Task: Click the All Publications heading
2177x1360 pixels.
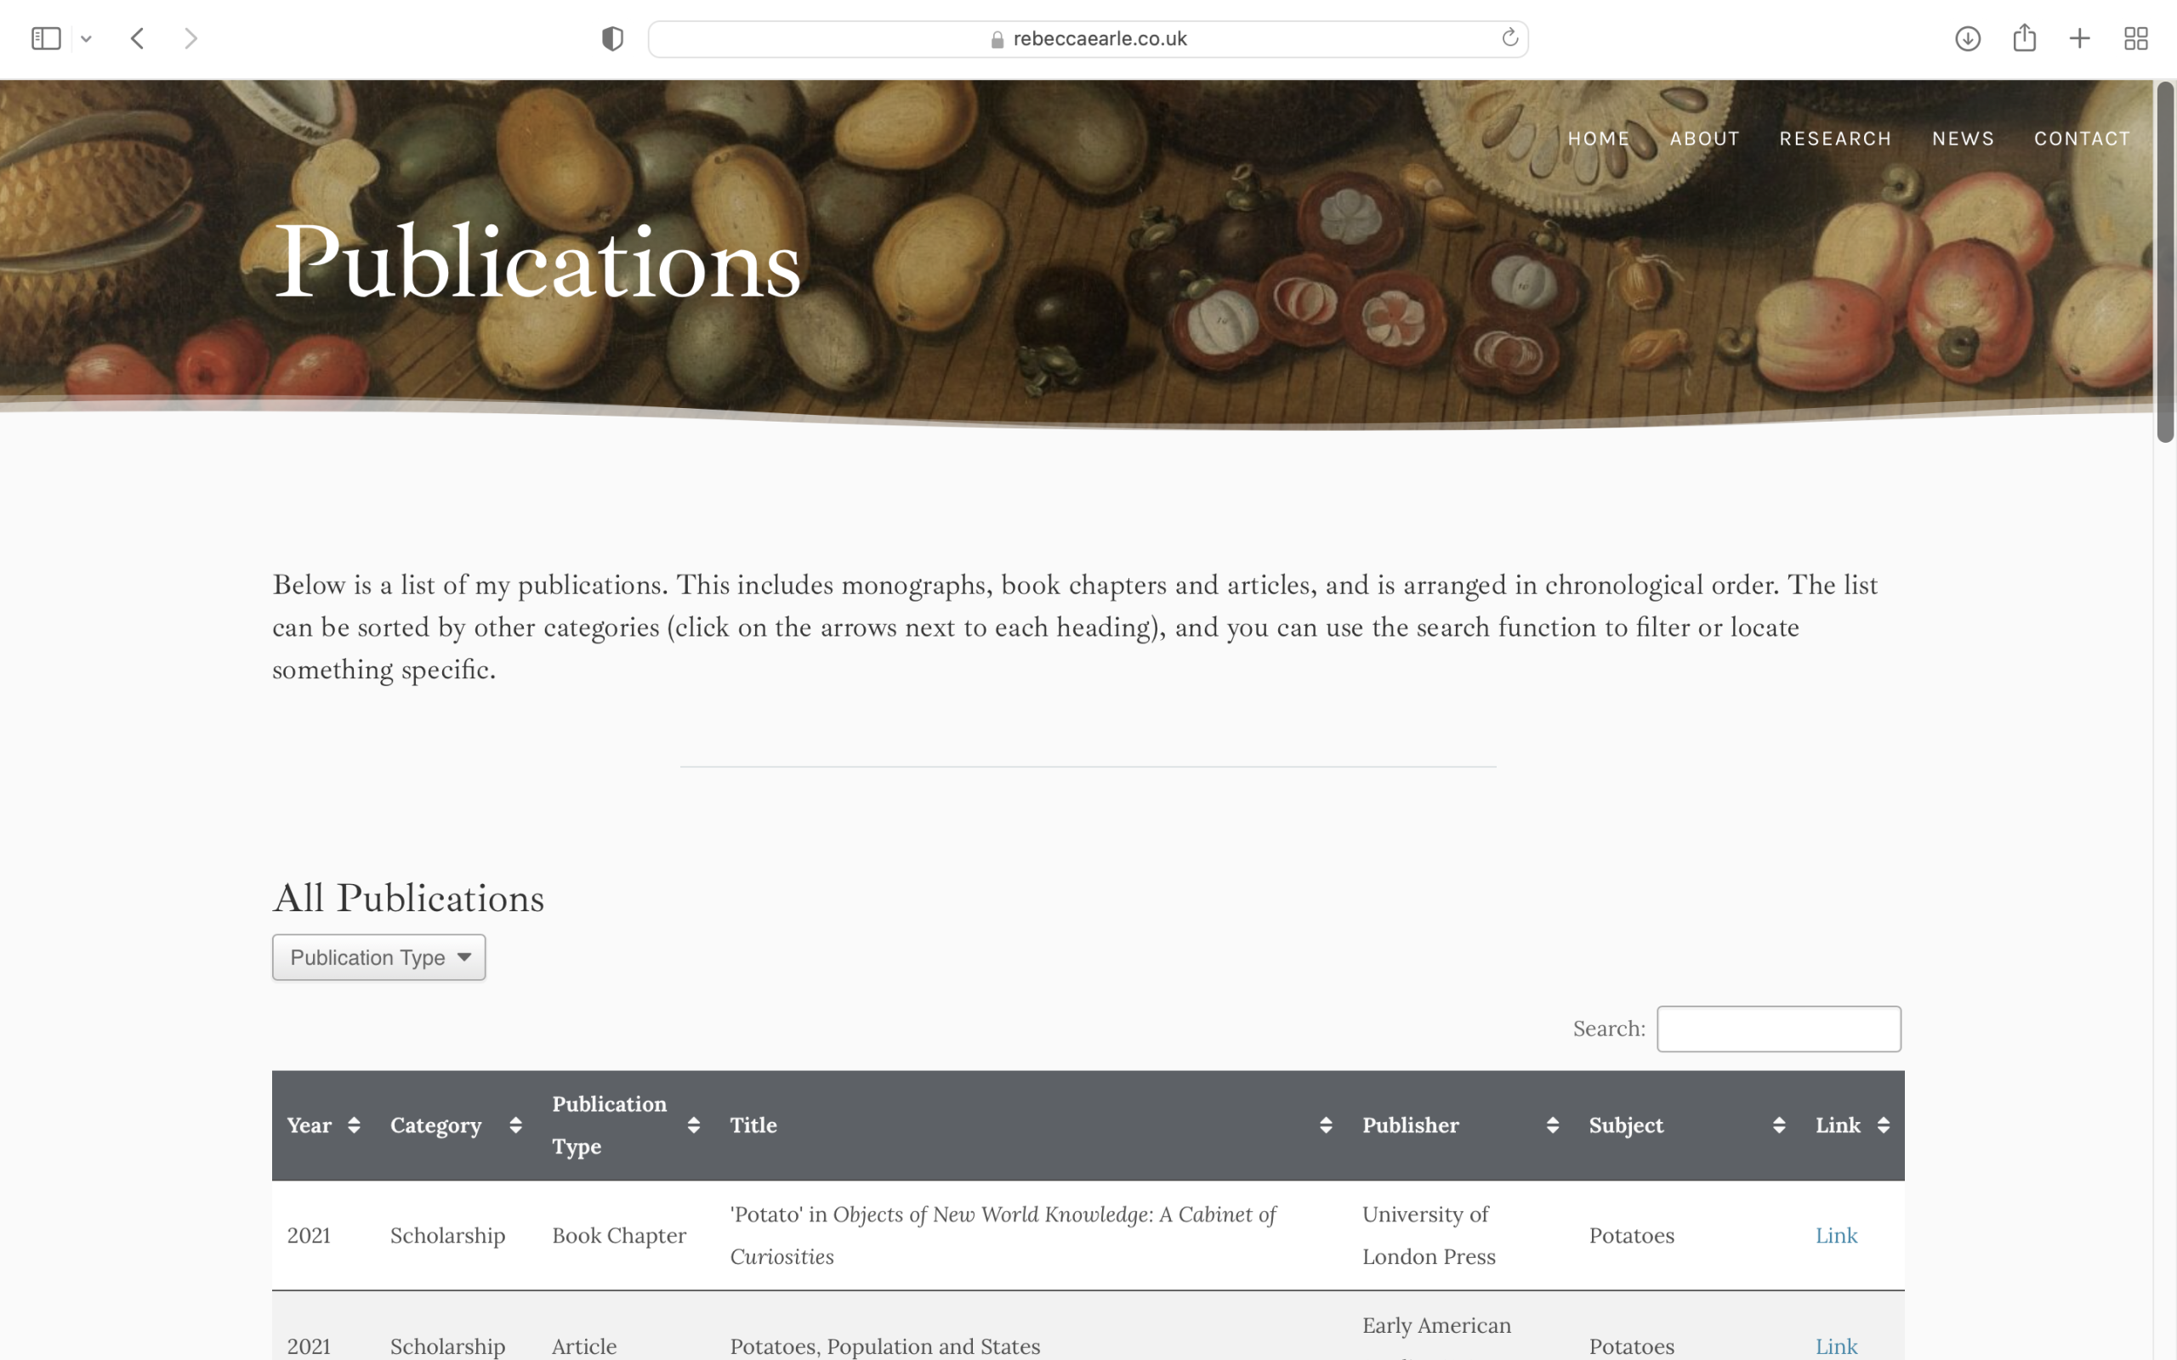Action: click(408, 897)
